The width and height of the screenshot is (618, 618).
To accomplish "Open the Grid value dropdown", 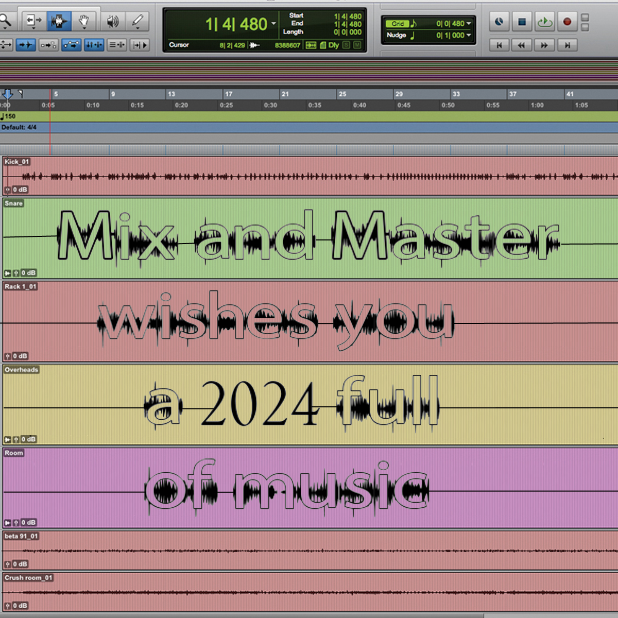I will (x=469, y=24).
